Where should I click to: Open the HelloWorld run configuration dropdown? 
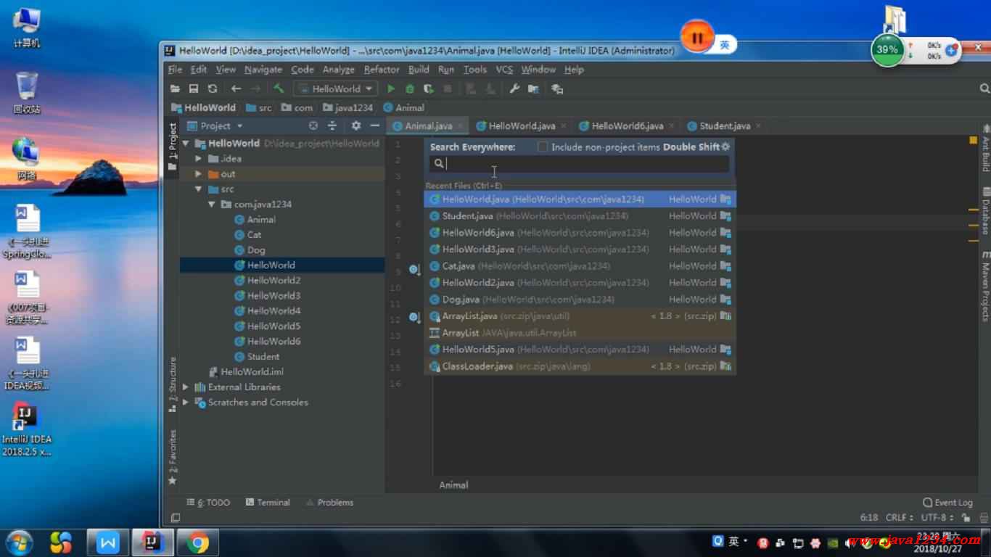tap(336, 88)
